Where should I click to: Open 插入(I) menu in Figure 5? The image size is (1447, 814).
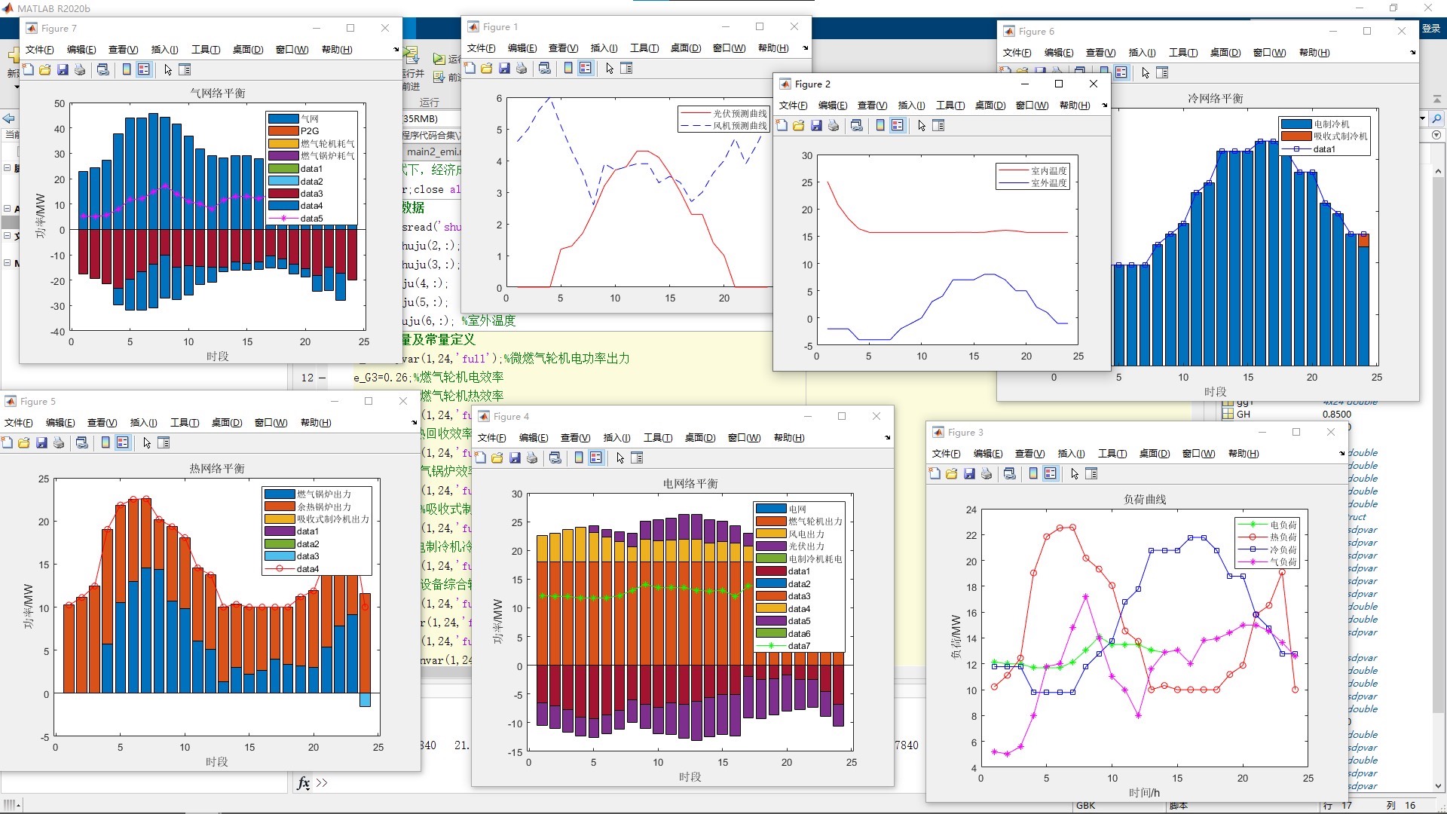pos(143,423)
